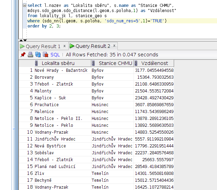
Task: Close the Query Result 2 tab
Action: [x=114, y=46]
